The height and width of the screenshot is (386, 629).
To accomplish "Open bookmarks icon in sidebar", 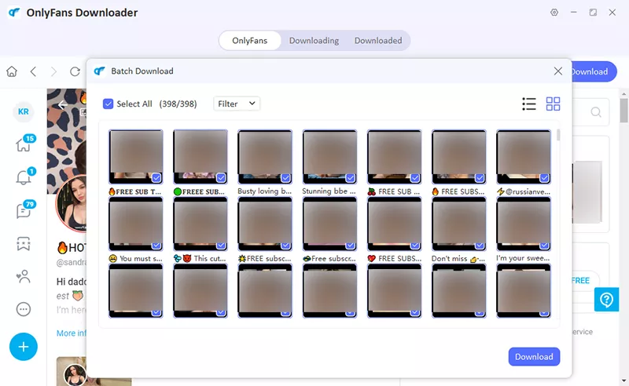I will tap(24, 243).
